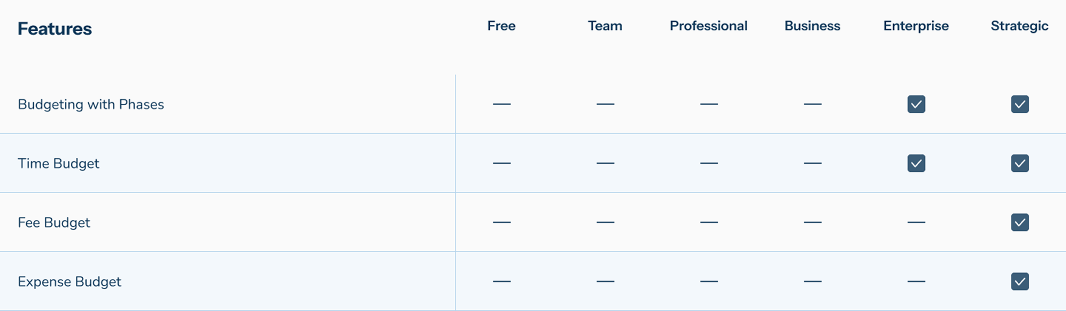Click Enterprise checkmark for Time Budget
Viewport: 1066px width, 311px height.
point(916,163)
